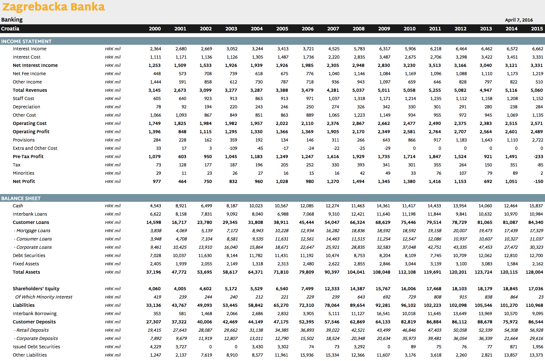Click the Depreciation row label
Screen dimensions: 545x361
click(26, 107)
